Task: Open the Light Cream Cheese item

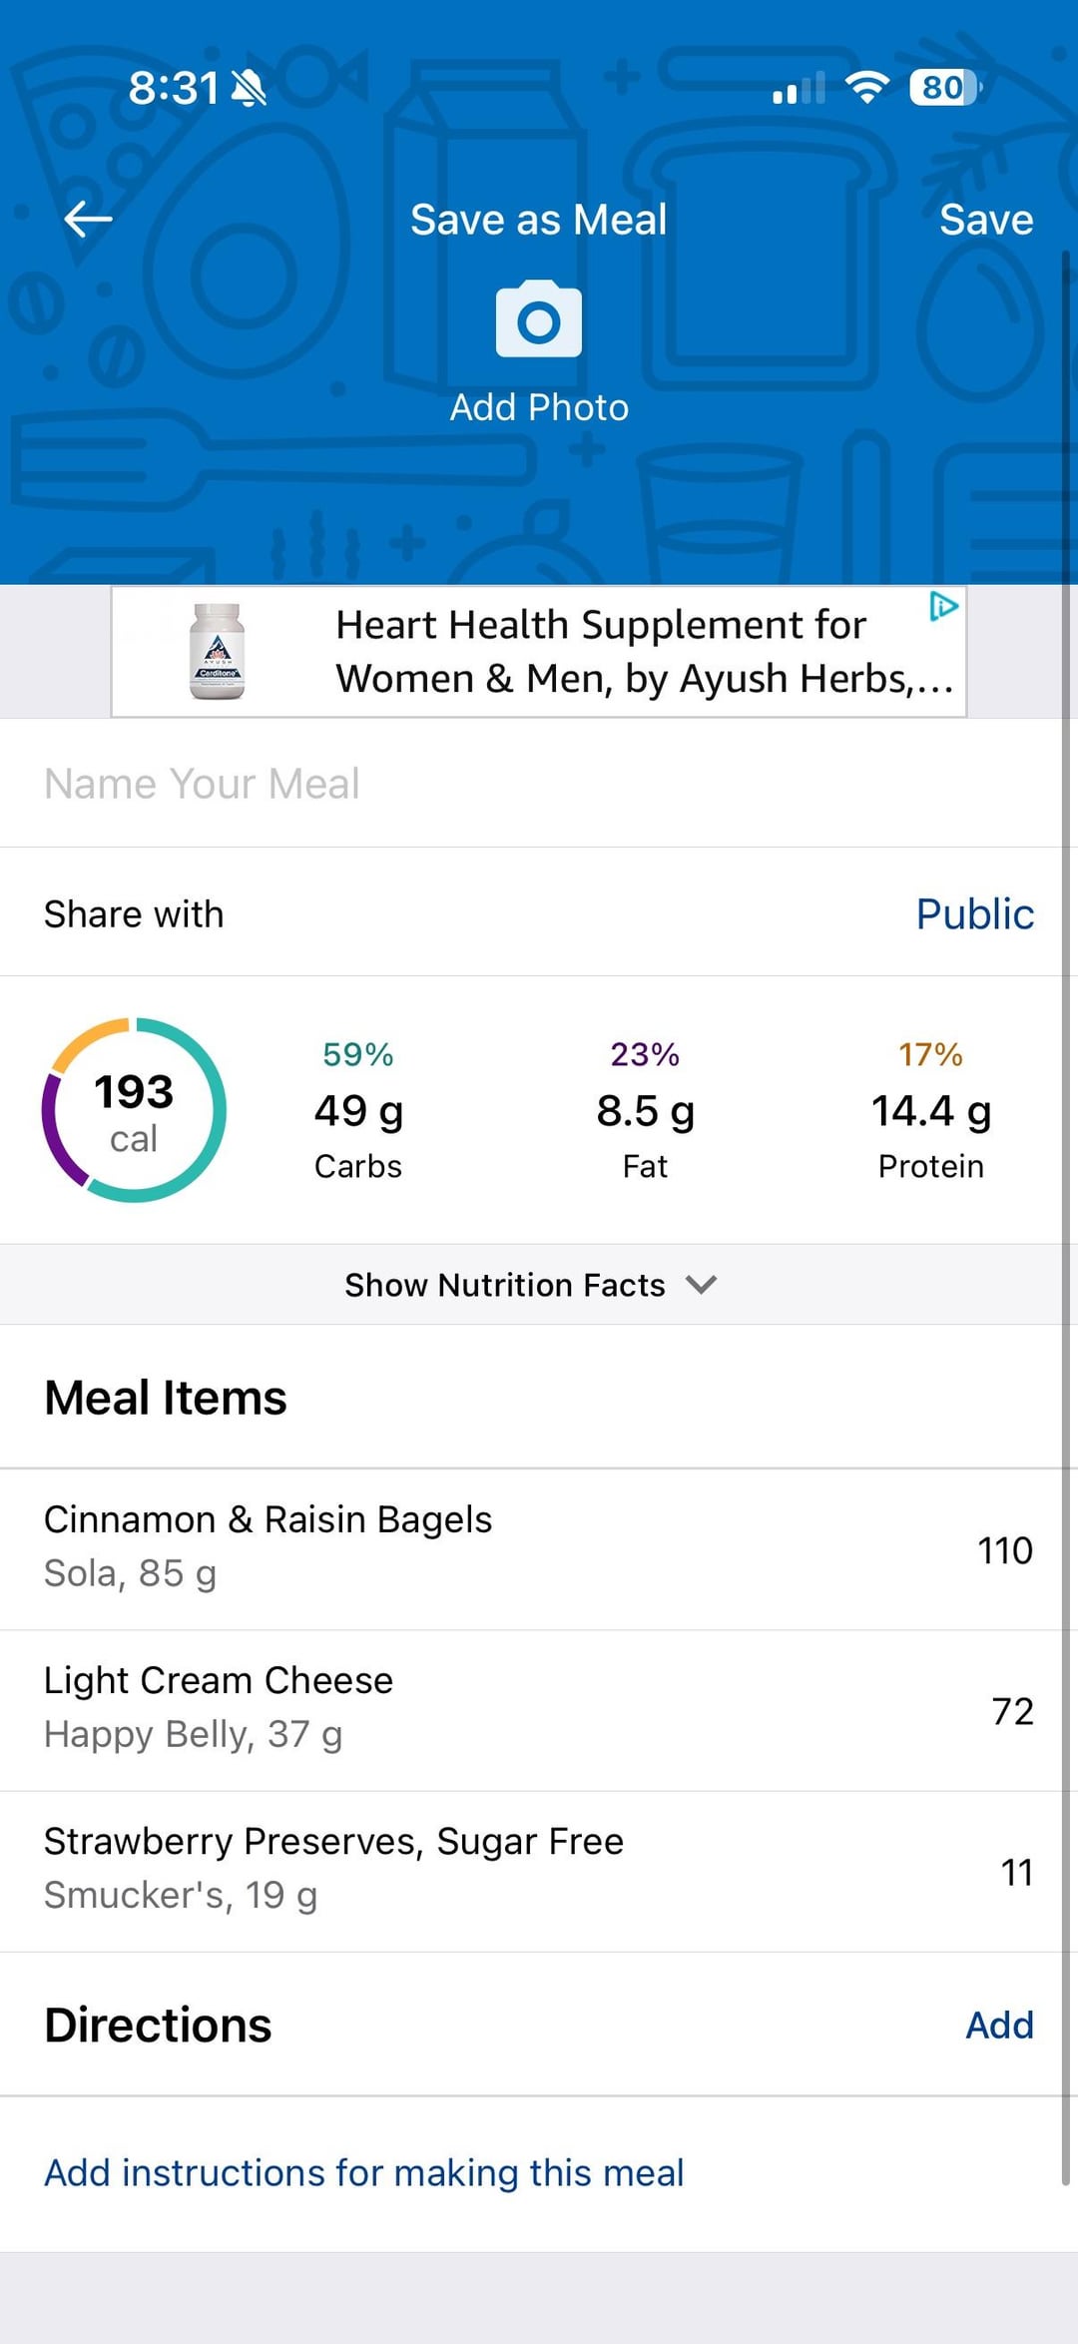Action: (x=539, y=1710)
